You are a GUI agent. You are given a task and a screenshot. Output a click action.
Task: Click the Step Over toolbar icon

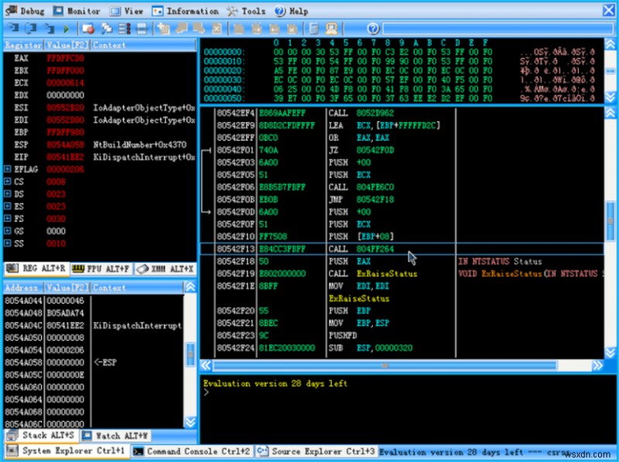[x=31, y=28]
